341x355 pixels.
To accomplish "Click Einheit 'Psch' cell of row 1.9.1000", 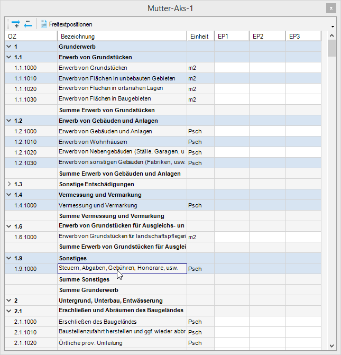I will tap(201, 269).
